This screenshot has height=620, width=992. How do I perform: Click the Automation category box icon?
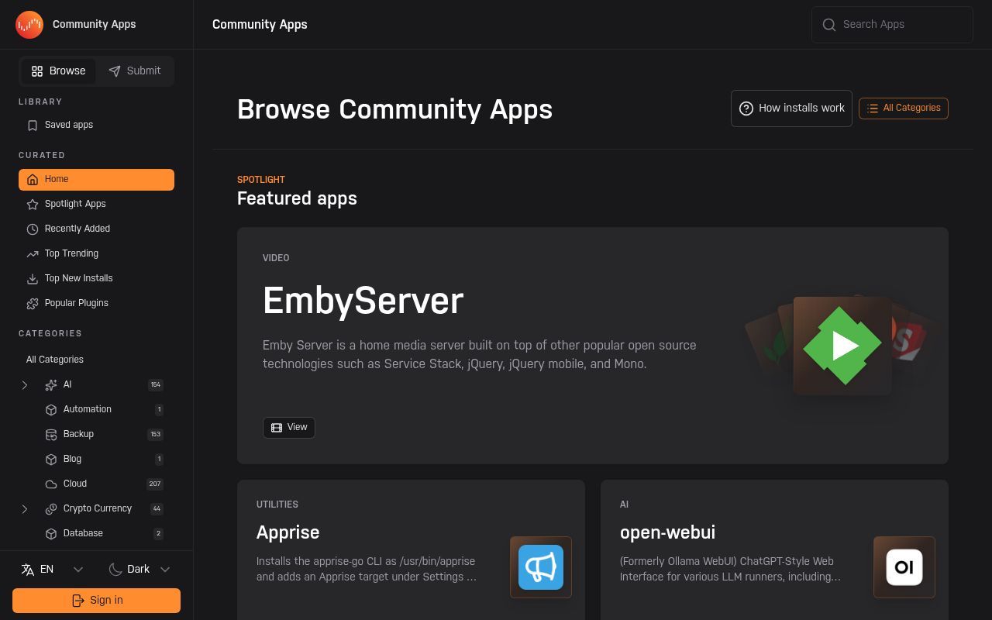click(x=51, y=410)
